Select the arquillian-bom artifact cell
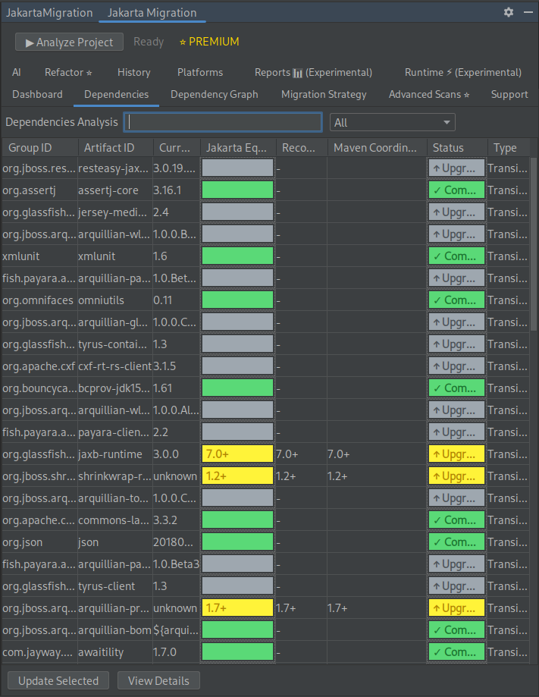The width and height of the screenshot is (539, 697). 115,630
